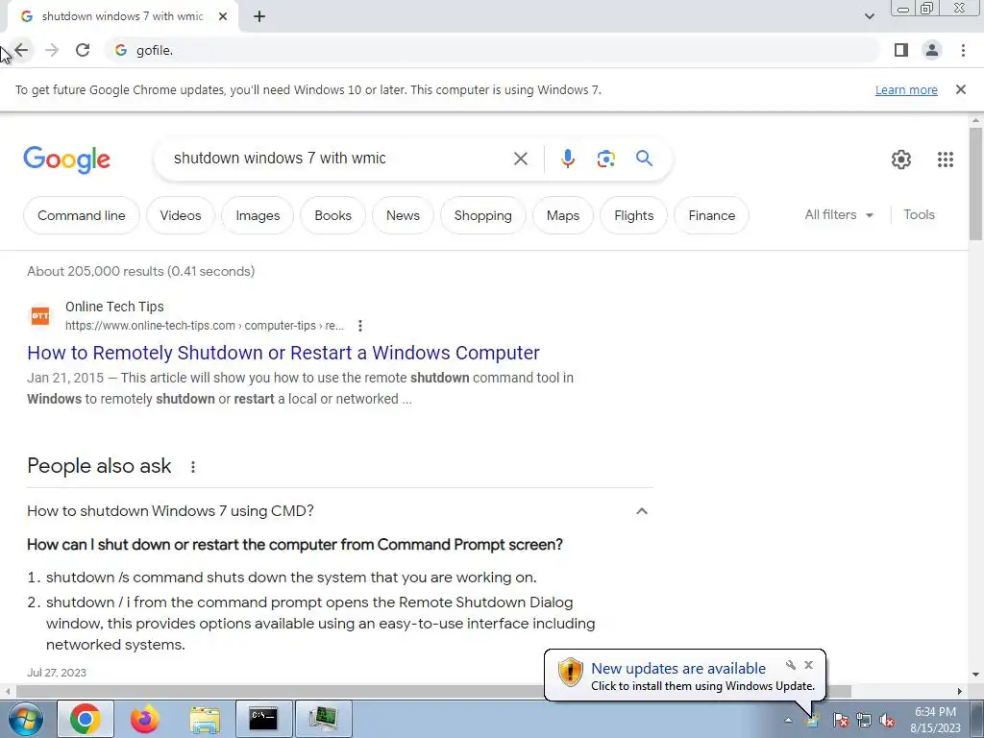The height and width of the screenshot is (738, 984).
Task: Click the address bar showing gofile.
Action: coord(493,50)
